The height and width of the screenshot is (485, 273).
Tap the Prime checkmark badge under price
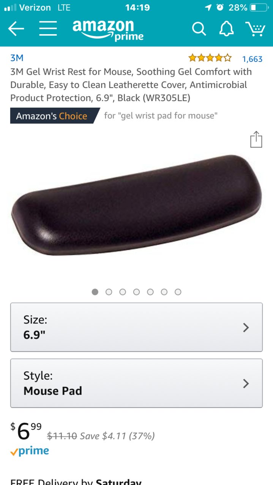tap(30, 451)
